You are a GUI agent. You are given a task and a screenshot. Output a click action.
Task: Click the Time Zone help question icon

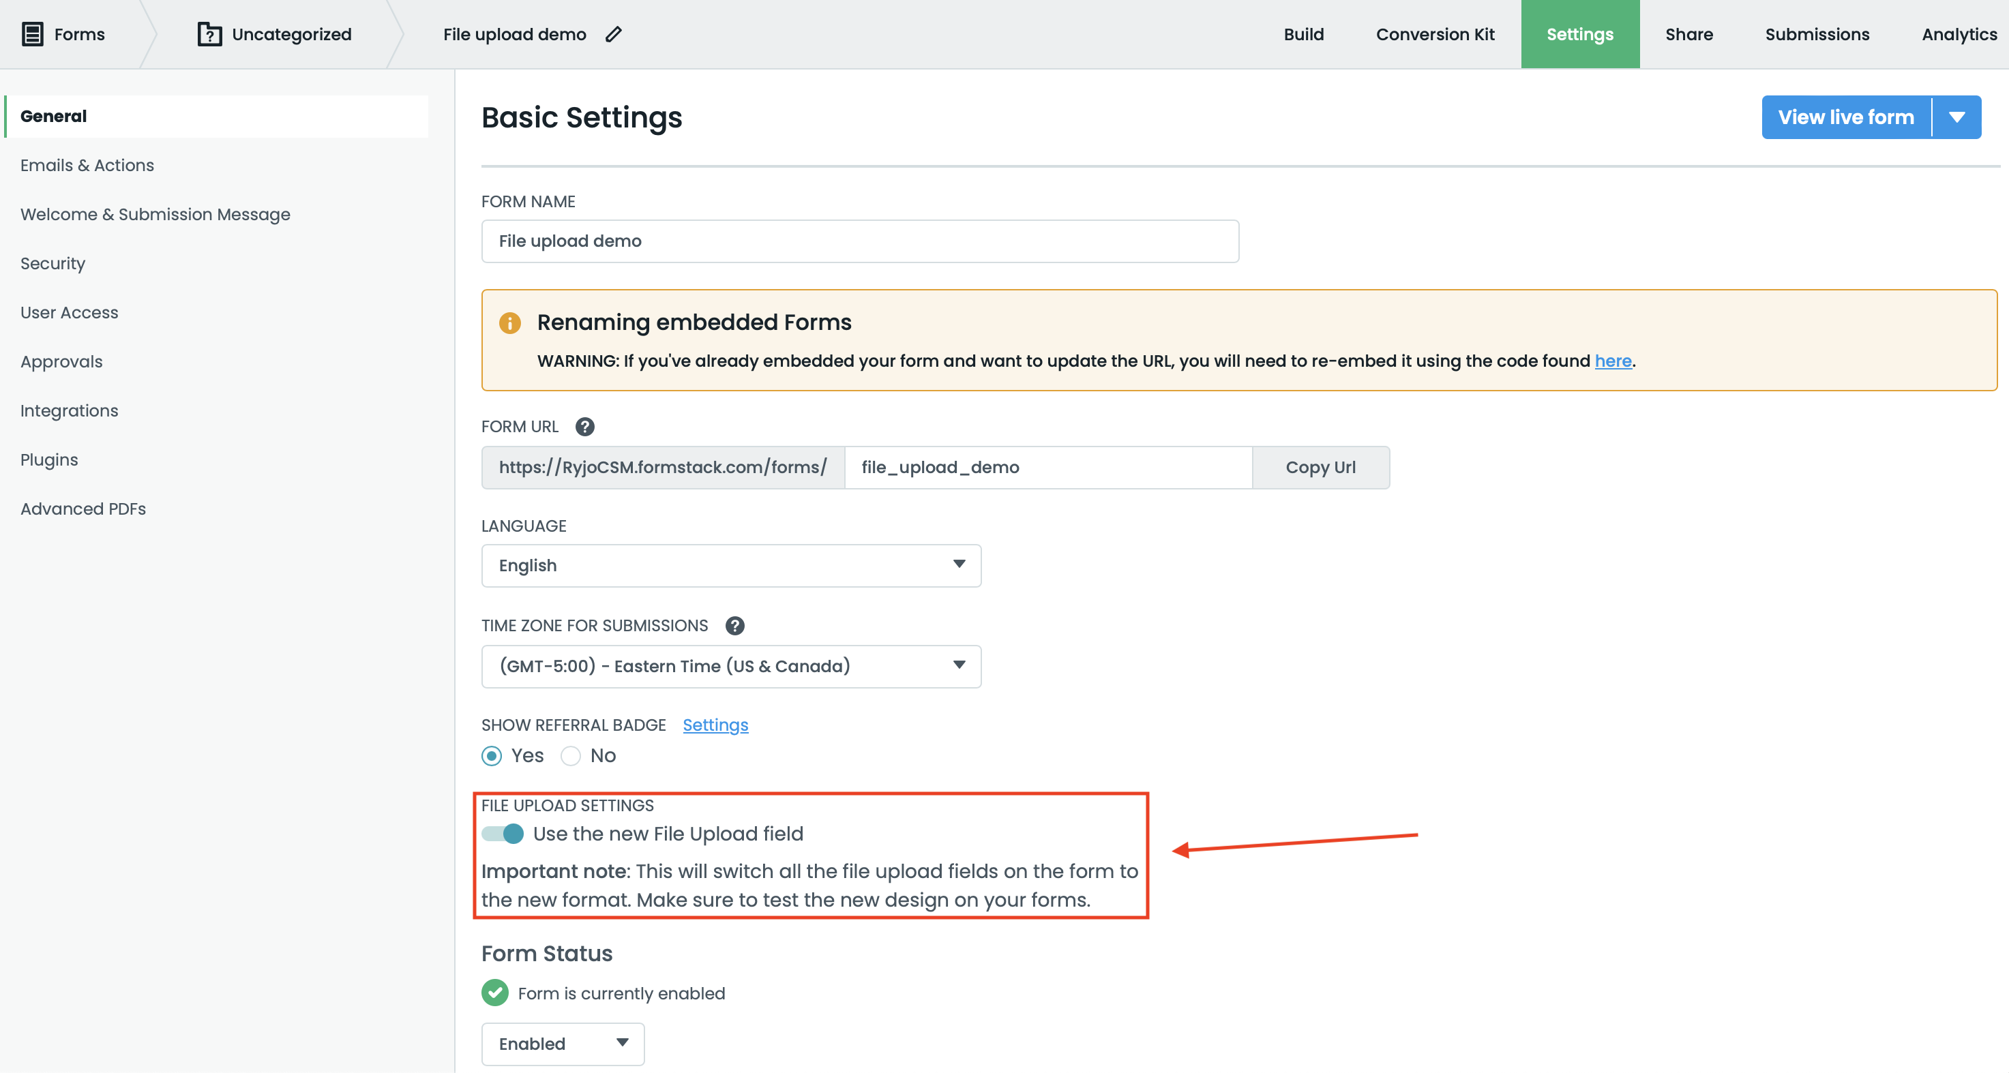tap(734, 625)
